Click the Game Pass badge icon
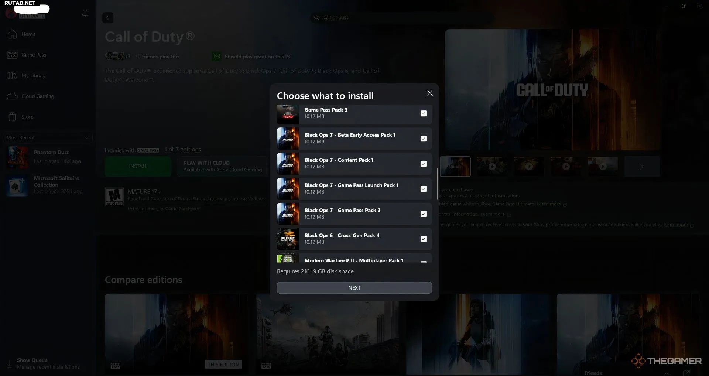 (12, 55)
